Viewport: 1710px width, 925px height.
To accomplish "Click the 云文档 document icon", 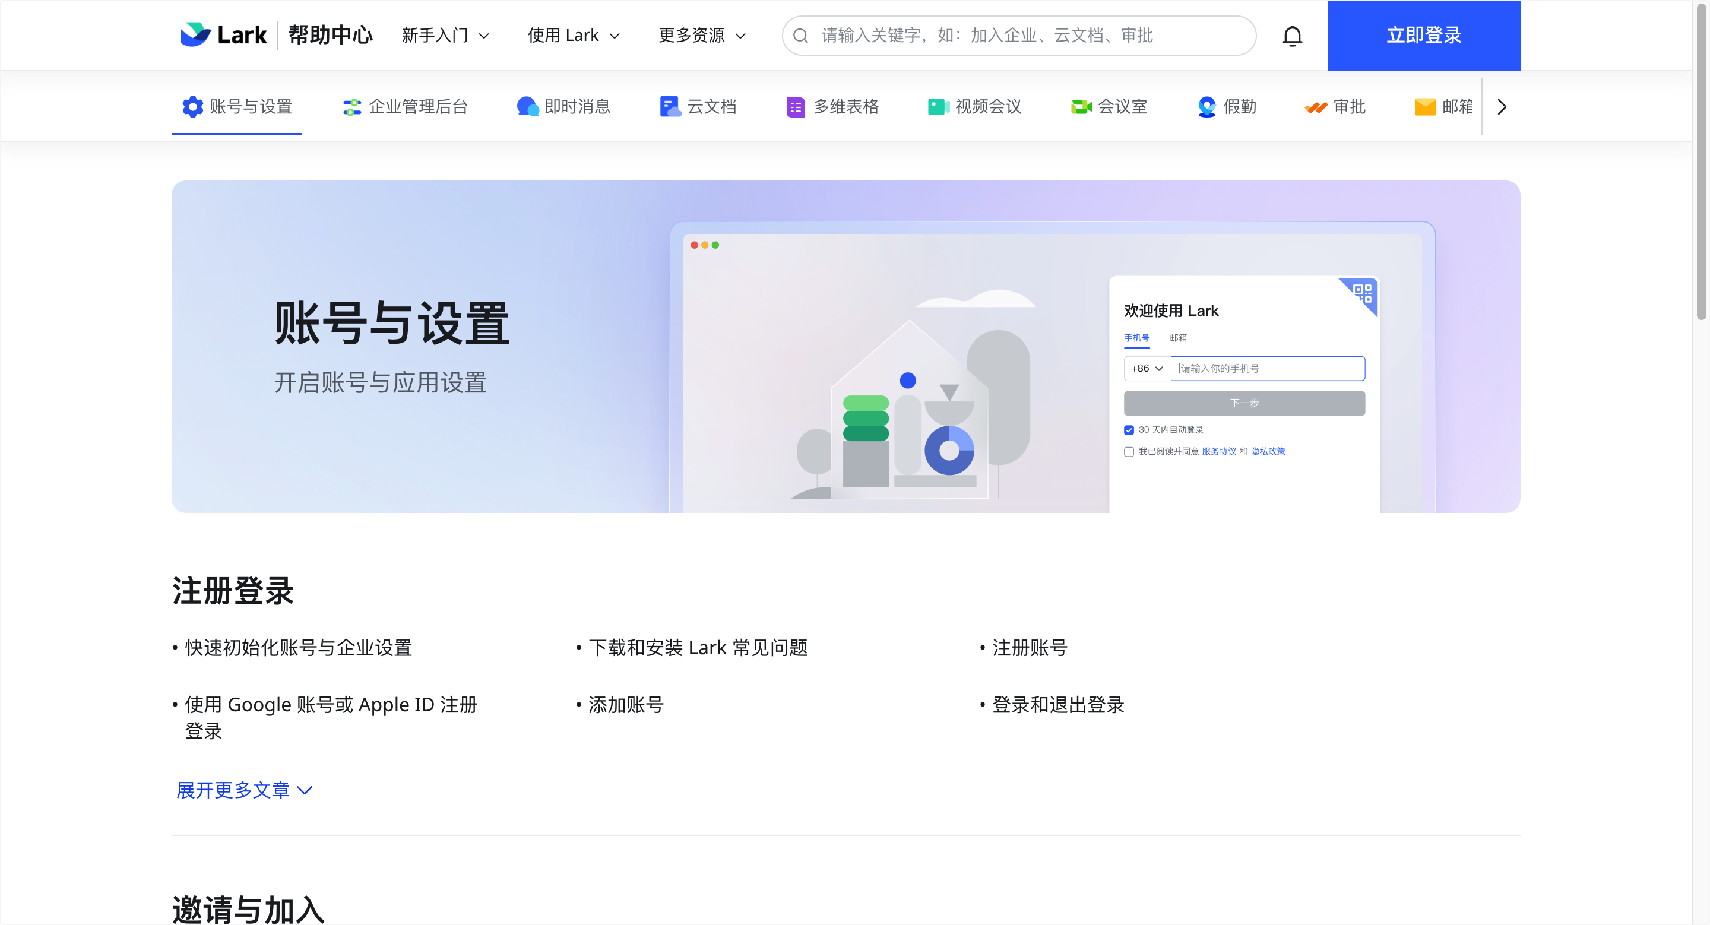I will coord(670,107).
